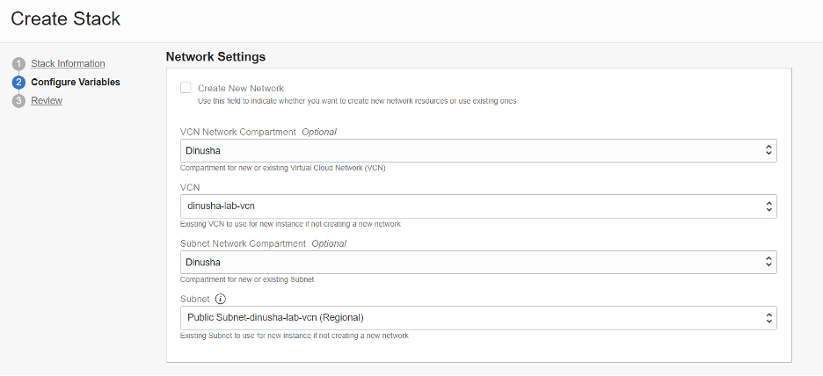Enable the Create New Network checkbox
Image resolution: width=823 pixels, height=376 pixels.
186,88
